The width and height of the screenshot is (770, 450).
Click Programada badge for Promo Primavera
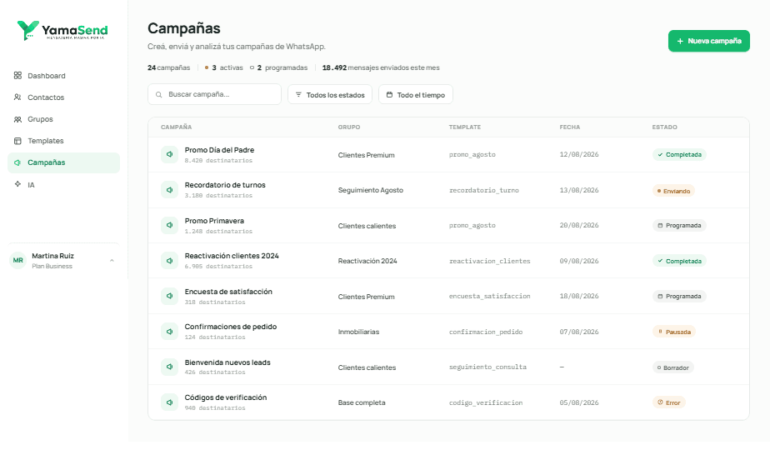(679, 226)
